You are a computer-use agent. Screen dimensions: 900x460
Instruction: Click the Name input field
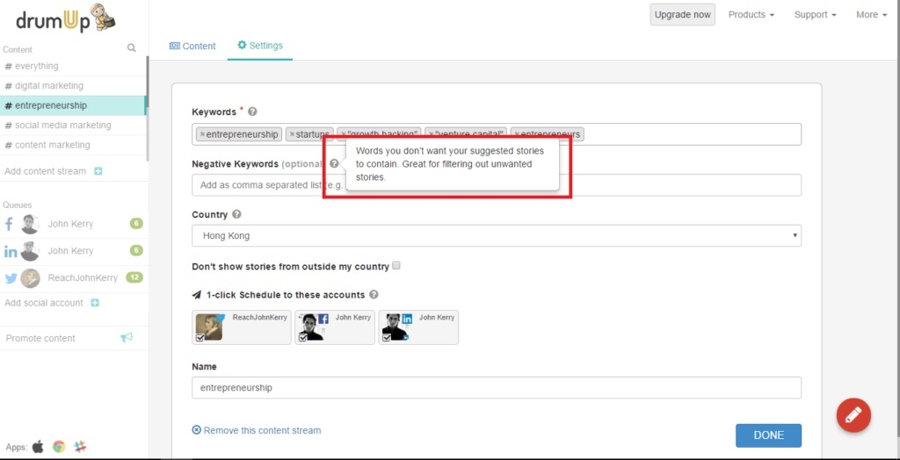496,387
